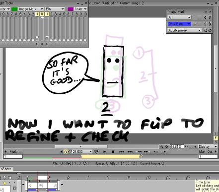Toggle the highlighted previous frame 1 in Light Table

point(37,14)
